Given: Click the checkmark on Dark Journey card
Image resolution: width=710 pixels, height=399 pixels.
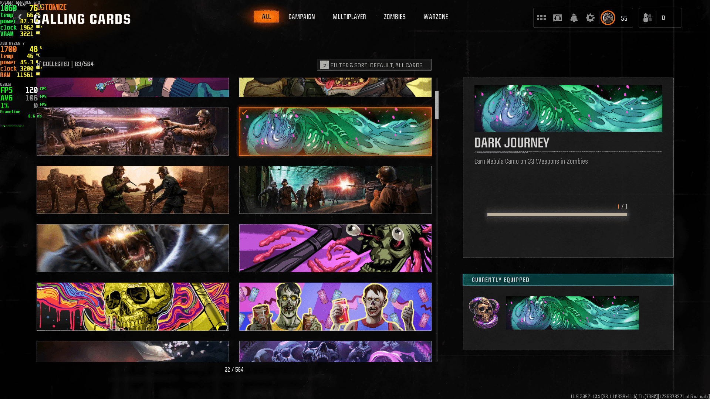Looking at the screenshot, I should pyautogui.click(x=244, y=112).
